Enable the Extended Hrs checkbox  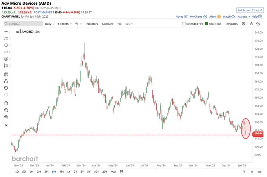[x=184, y=24]
